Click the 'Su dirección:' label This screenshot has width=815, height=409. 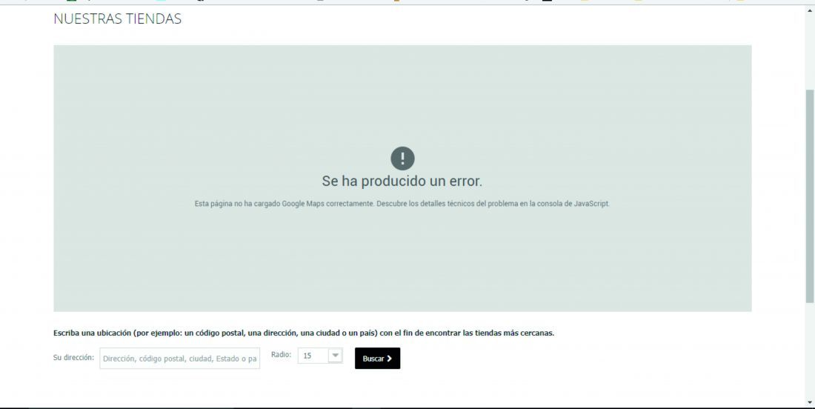click(74, 358)
